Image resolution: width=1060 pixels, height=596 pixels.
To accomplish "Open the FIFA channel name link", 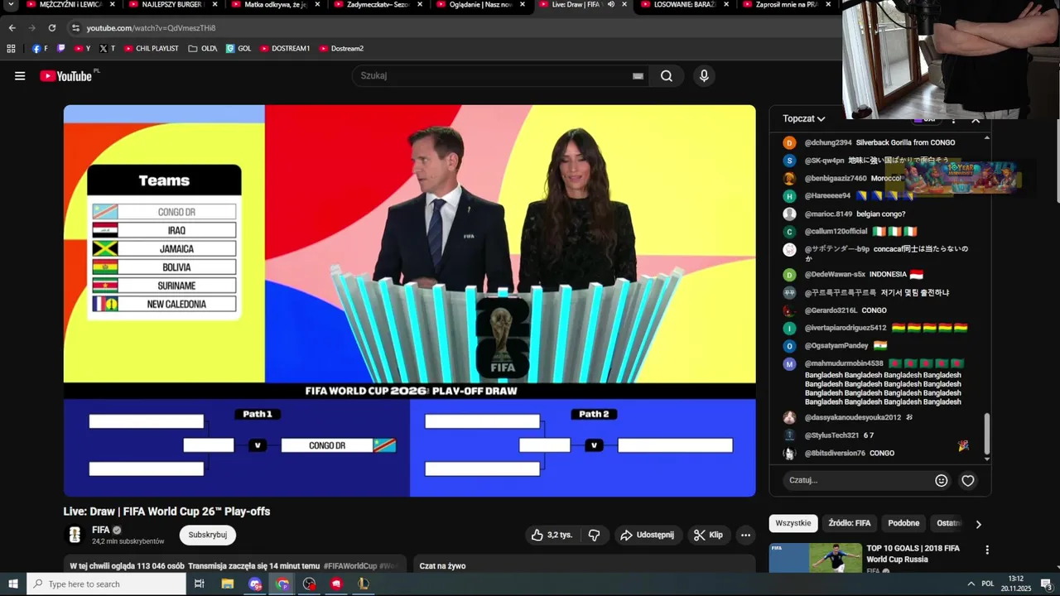I will (101, 530).
